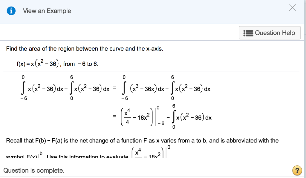Select the info circle next to View an Example
The width and height of the screenshot is (306, 178).
[11, 10]
